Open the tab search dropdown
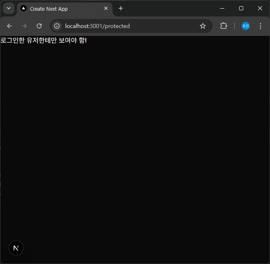 [x=9, y=8]
